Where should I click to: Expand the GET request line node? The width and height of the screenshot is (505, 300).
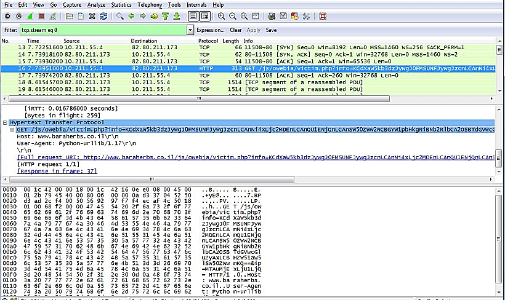point(12,130)
